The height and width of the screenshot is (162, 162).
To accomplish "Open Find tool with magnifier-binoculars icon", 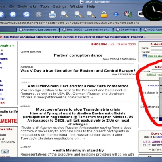I will pyautogui.click(x=64, y=14).
